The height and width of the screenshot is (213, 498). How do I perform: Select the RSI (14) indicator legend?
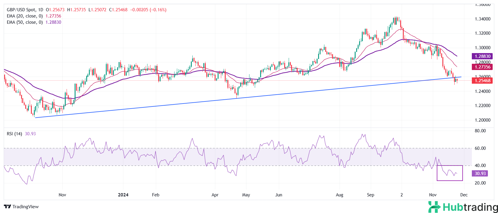tap(14, 134)
